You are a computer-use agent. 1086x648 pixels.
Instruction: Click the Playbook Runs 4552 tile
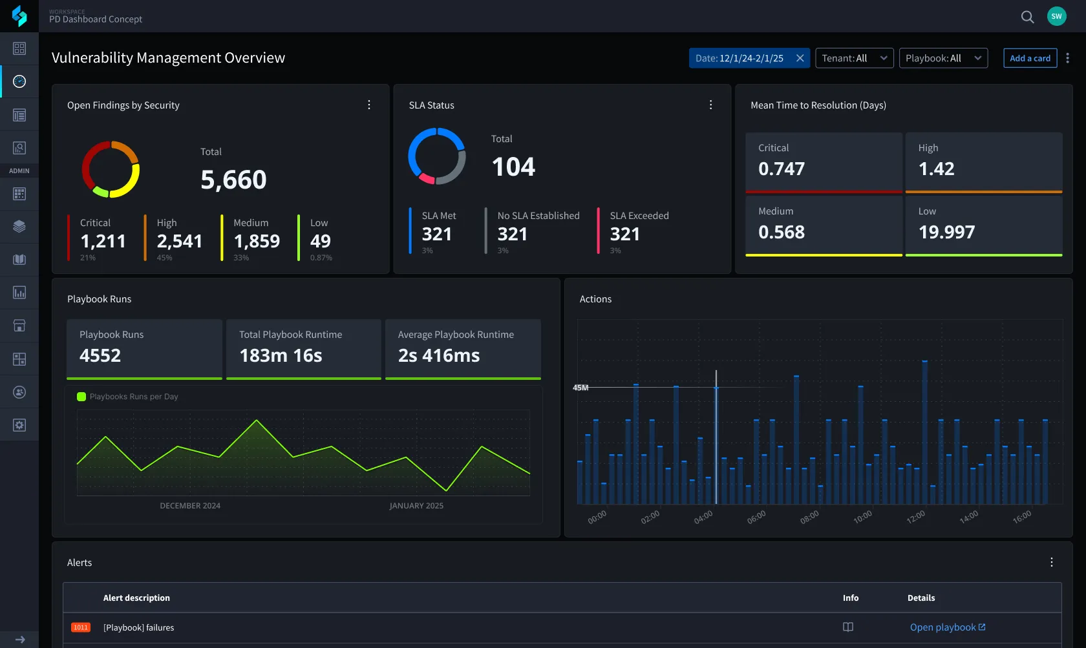click(x=144, y=349)
